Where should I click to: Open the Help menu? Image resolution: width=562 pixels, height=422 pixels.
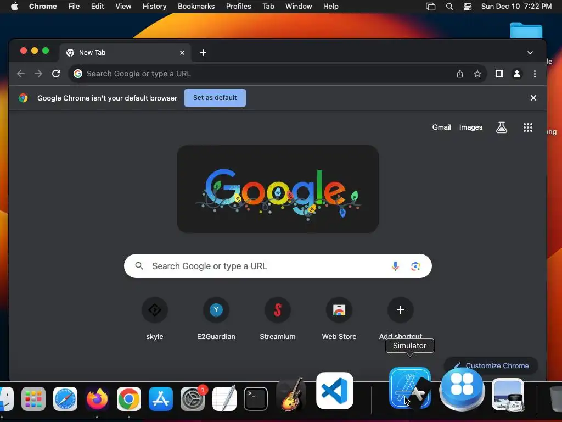click(330, 7)
